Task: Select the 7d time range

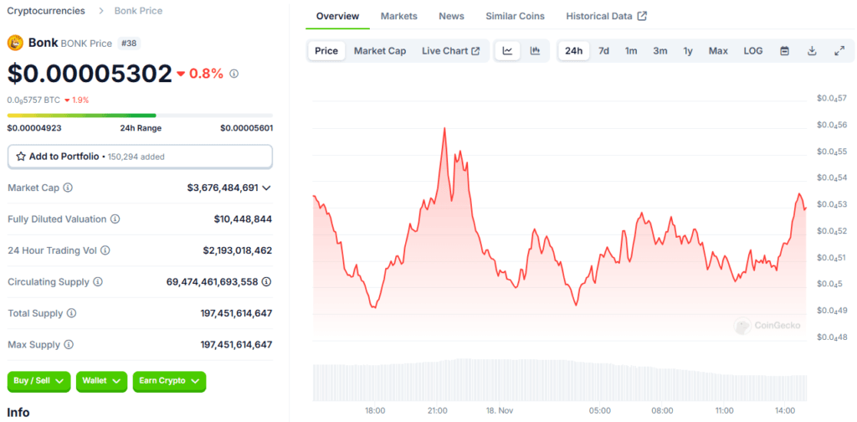Action: point(603,51)
